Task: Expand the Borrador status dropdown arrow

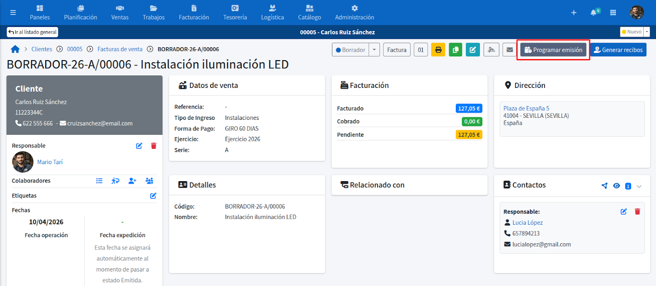Action: click(374, 50)
